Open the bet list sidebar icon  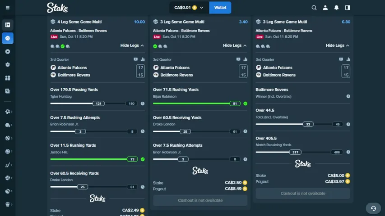coord(8,91)
